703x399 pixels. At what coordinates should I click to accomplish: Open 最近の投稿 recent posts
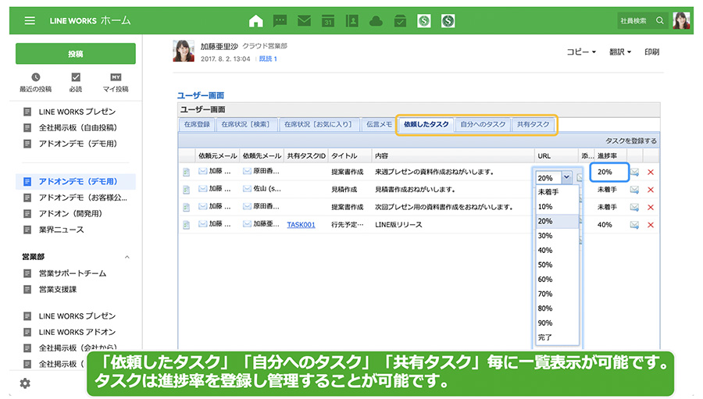pos(35,83)
